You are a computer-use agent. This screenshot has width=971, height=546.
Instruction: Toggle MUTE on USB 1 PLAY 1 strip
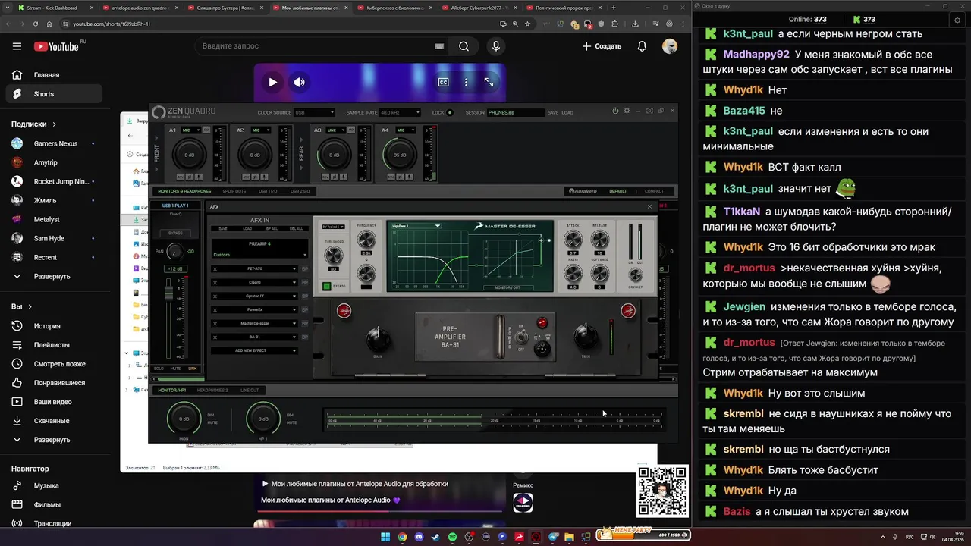(175, 369)
